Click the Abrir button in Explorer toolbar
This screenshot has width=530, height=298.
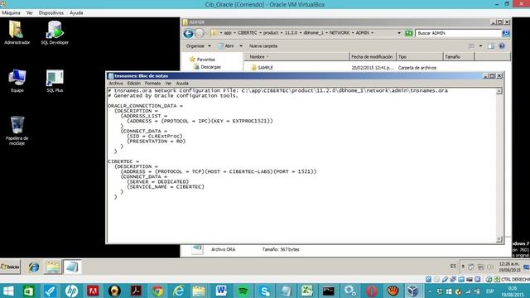tap(226, 46)
